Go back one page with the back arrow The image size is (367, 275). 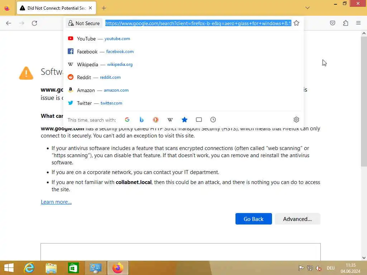[x=9, y=23]
